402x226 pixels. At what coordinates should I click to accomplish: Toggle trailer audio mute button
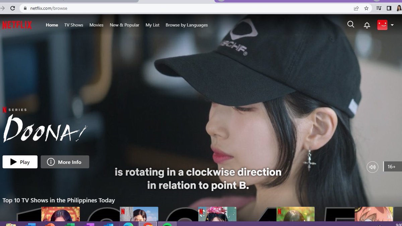[373, 167]
